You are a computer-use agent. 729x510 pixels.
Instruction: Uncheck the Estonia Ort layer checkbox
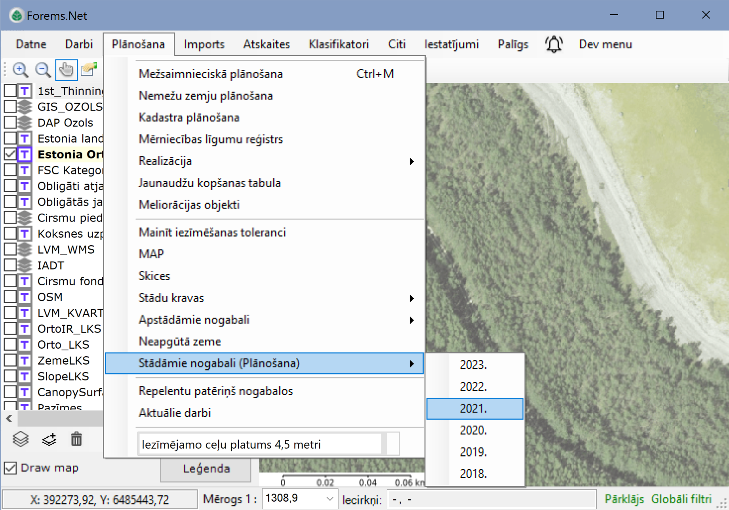(10, 154)
